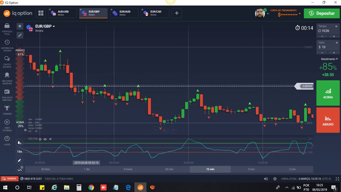Open Calculator in the taskbar
This screenshot has width=341, height=192.
(79, 187)
